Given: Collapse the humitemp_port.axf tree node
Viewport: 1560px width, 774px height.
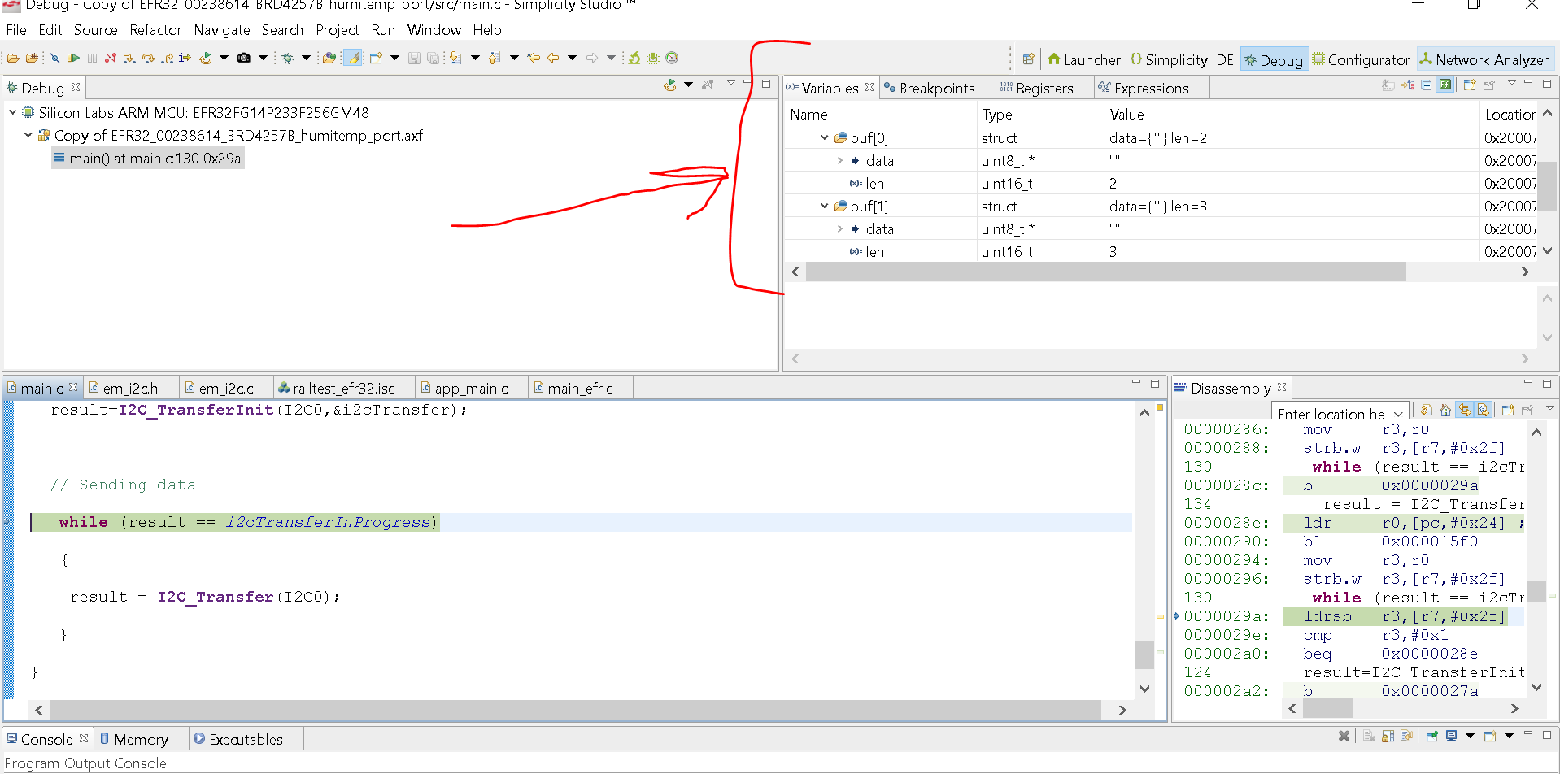Looking at the screenshot, I should click(x=28, y=135).
